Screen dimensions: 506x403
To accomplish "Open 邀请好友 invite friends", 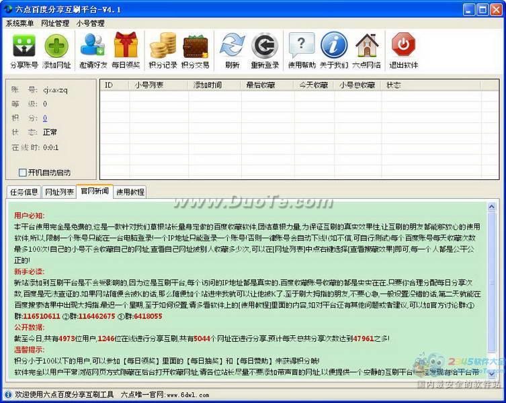I will [x=93, y=50].
